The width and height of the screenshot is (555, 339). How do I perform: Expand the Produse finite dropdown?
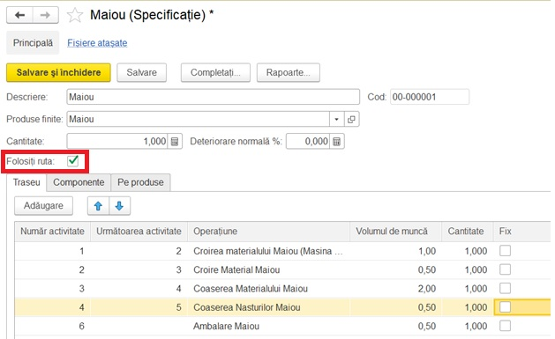tap(336, 120)
